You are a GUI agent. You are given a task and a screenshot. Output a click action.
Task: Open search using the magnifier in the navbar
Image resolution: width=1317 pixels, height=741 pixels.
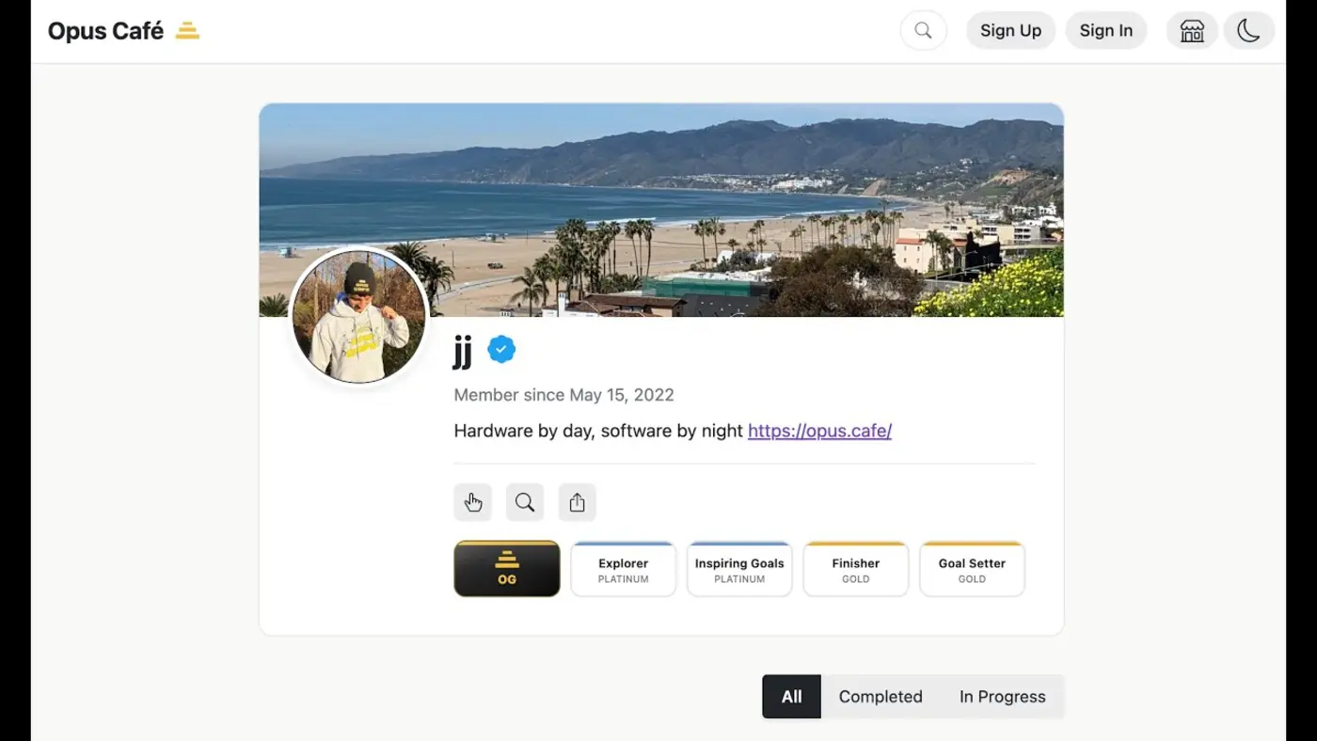tap(923, 30)
